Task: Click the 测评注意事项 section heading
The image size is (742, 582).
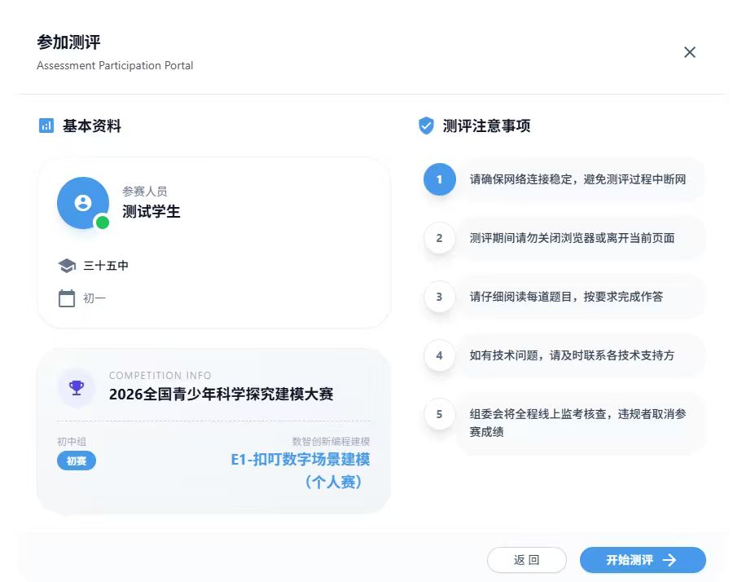Action: click(x=486, y=126)
